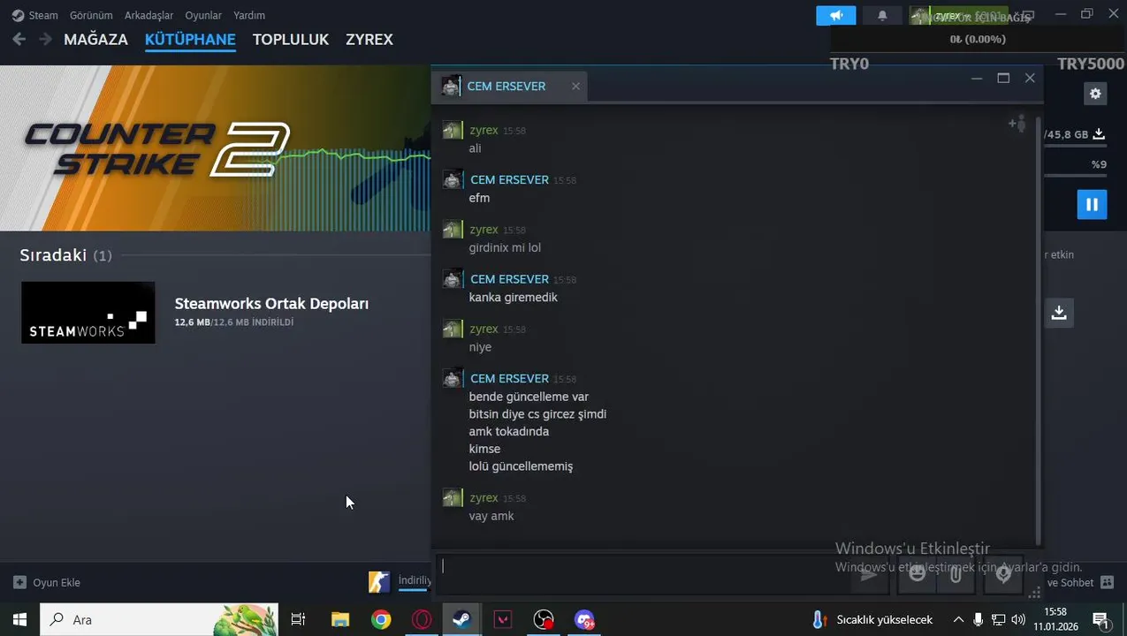Pause the current Counter-Strike 2 download

point(1092,204)
